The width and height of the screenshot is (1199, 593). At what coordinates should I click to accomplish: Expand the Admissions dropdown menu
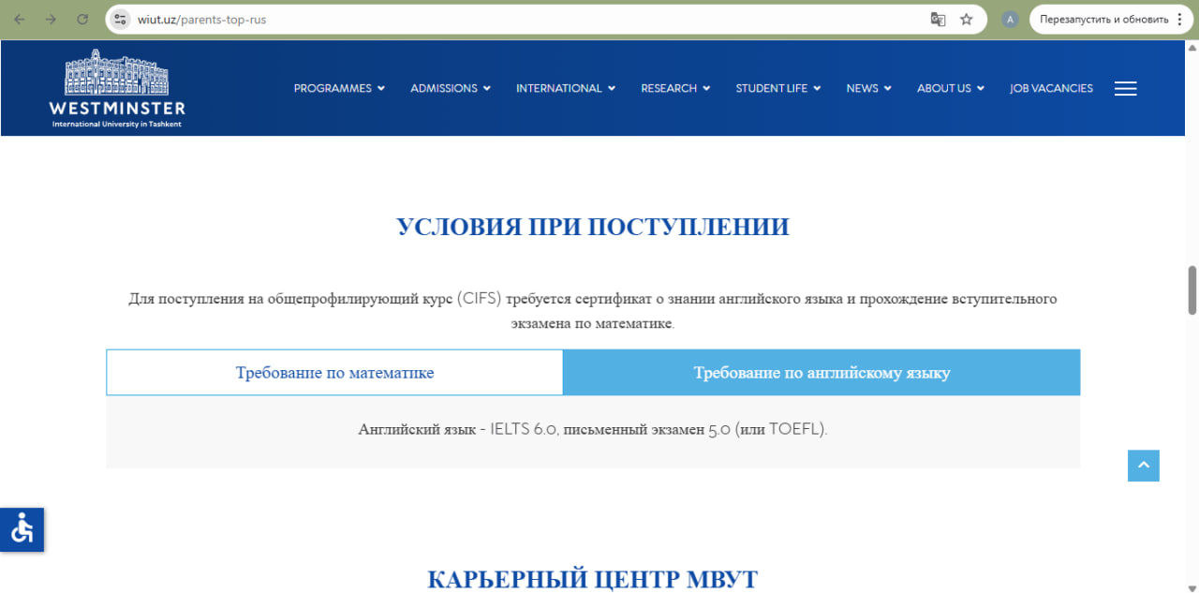click(x=450, y=88)
